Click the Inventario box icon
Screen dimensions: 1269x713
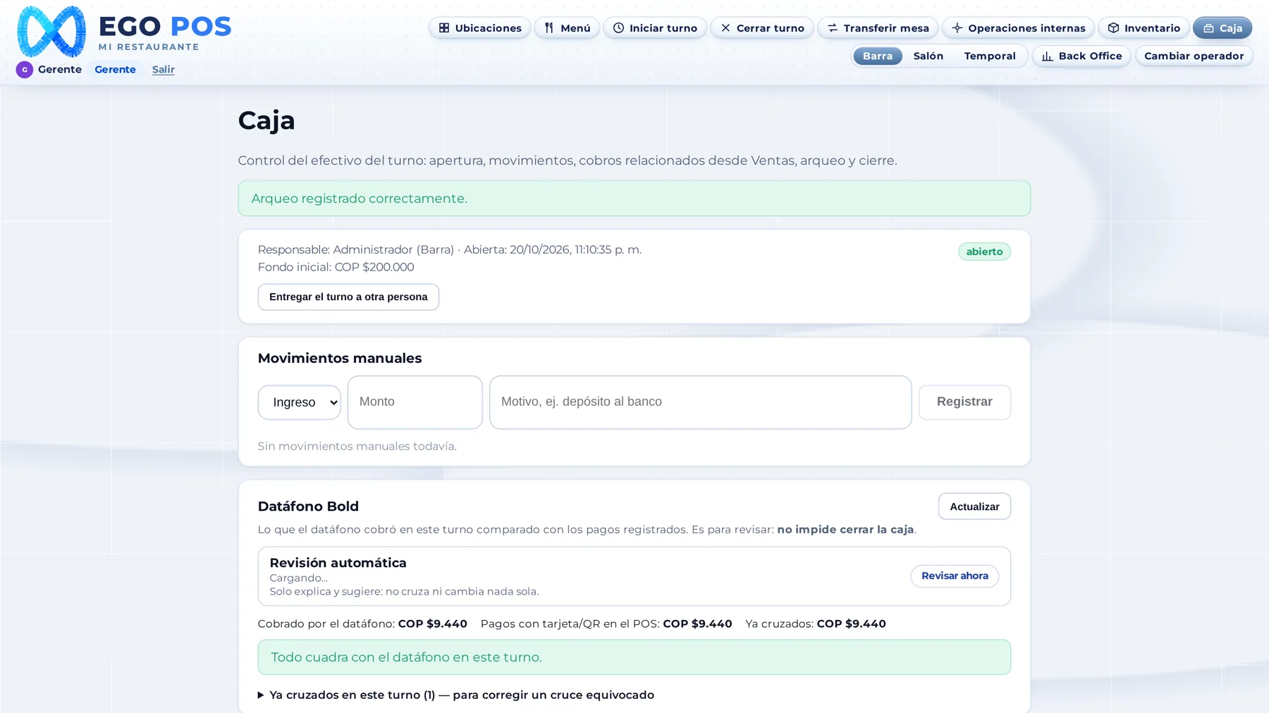click(x=1113, y=28)
